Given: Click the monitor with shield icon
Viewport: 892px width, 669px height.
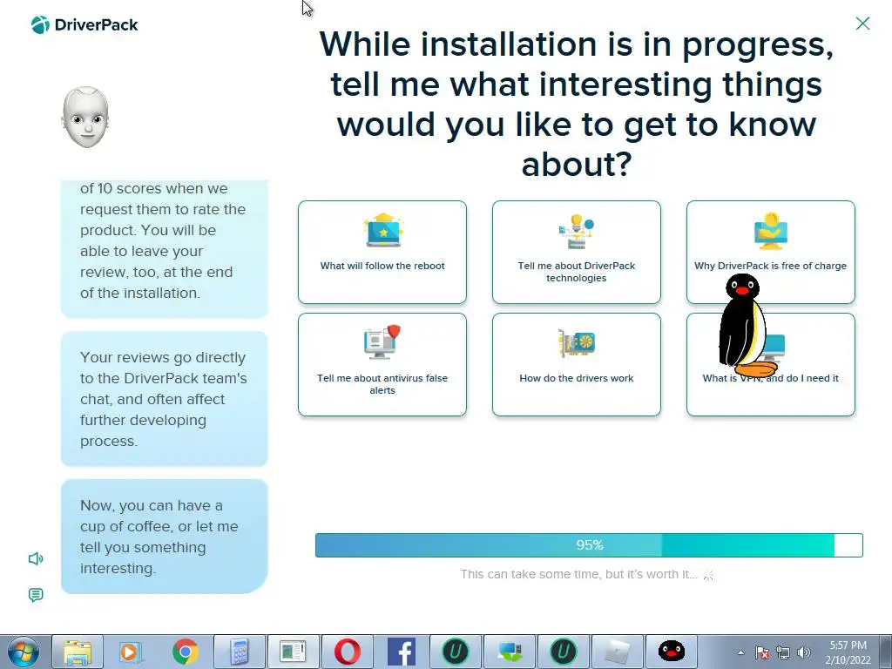Looking at the screenshot, I should click(x=382, y=341).
